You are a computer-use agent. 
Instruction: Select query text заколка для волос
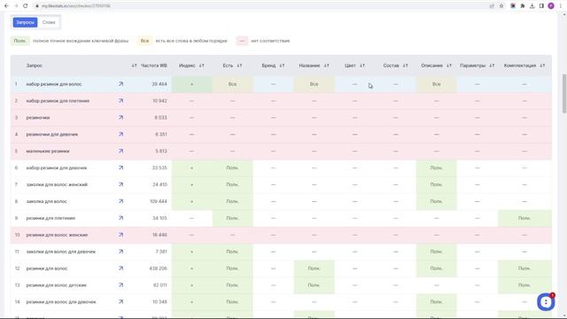(47, 201)
